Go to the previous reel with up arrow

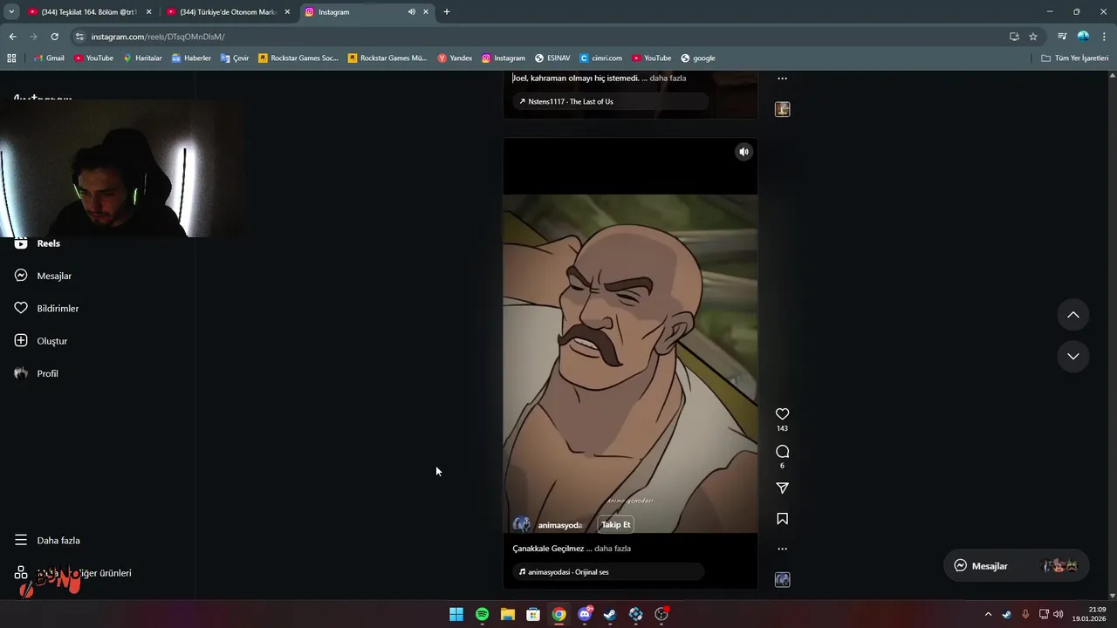(x=1073, y=315)
